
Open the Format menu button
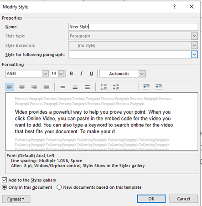[16, 199]
